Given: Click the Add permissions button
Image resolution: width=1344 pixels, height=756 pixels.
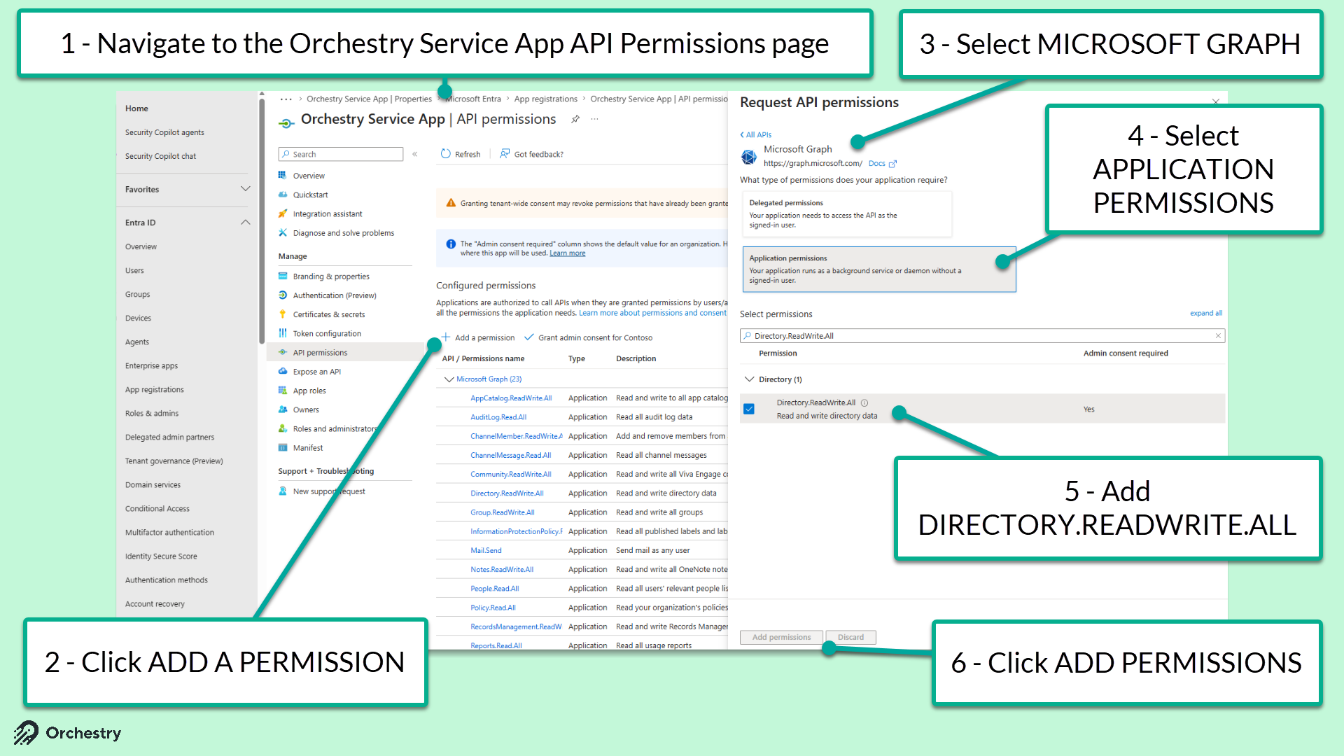Looking at the screenshot, I should pos(781,637).
